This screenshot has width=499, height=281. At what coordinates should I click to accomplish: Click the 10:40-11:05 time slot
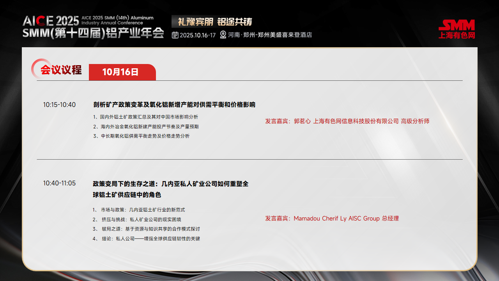pyautogui.click(x=59, y=183)
